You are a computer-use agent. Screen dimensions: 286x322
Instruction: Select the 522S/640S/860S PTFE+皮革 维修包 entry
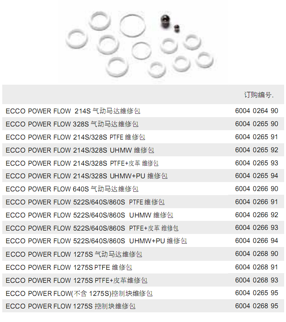pos(92,228)
